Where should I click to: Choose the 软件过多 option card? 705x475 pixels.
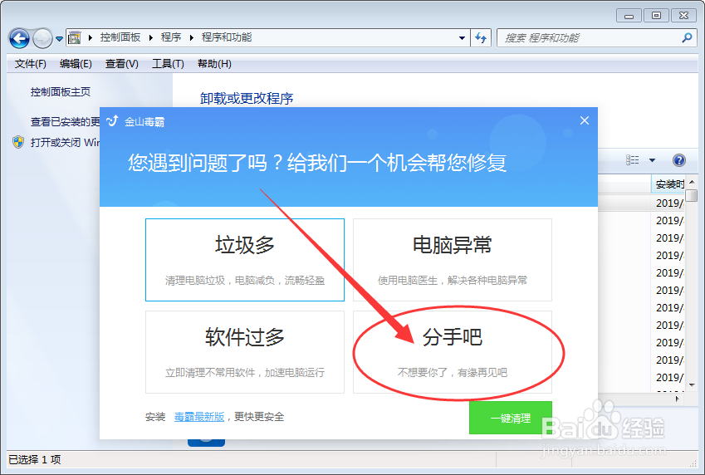coord(245,352)
